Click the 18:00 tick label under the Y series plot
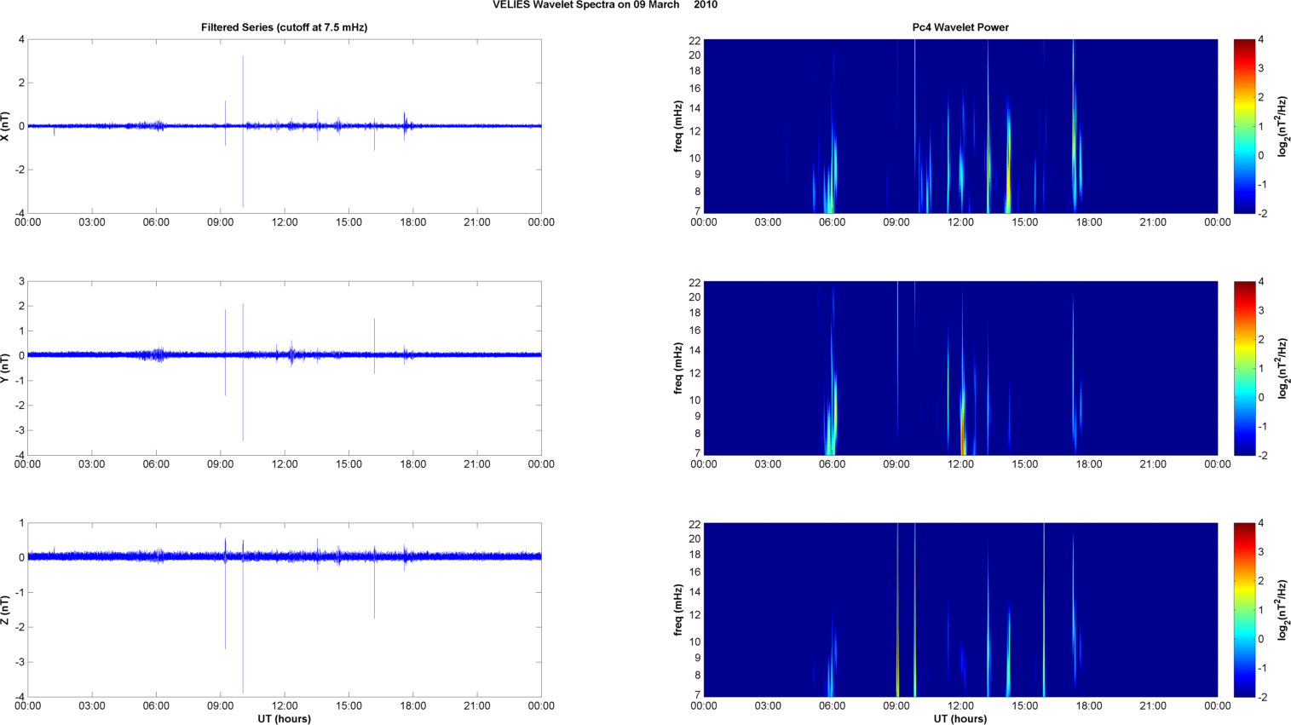 coord(413,464)
